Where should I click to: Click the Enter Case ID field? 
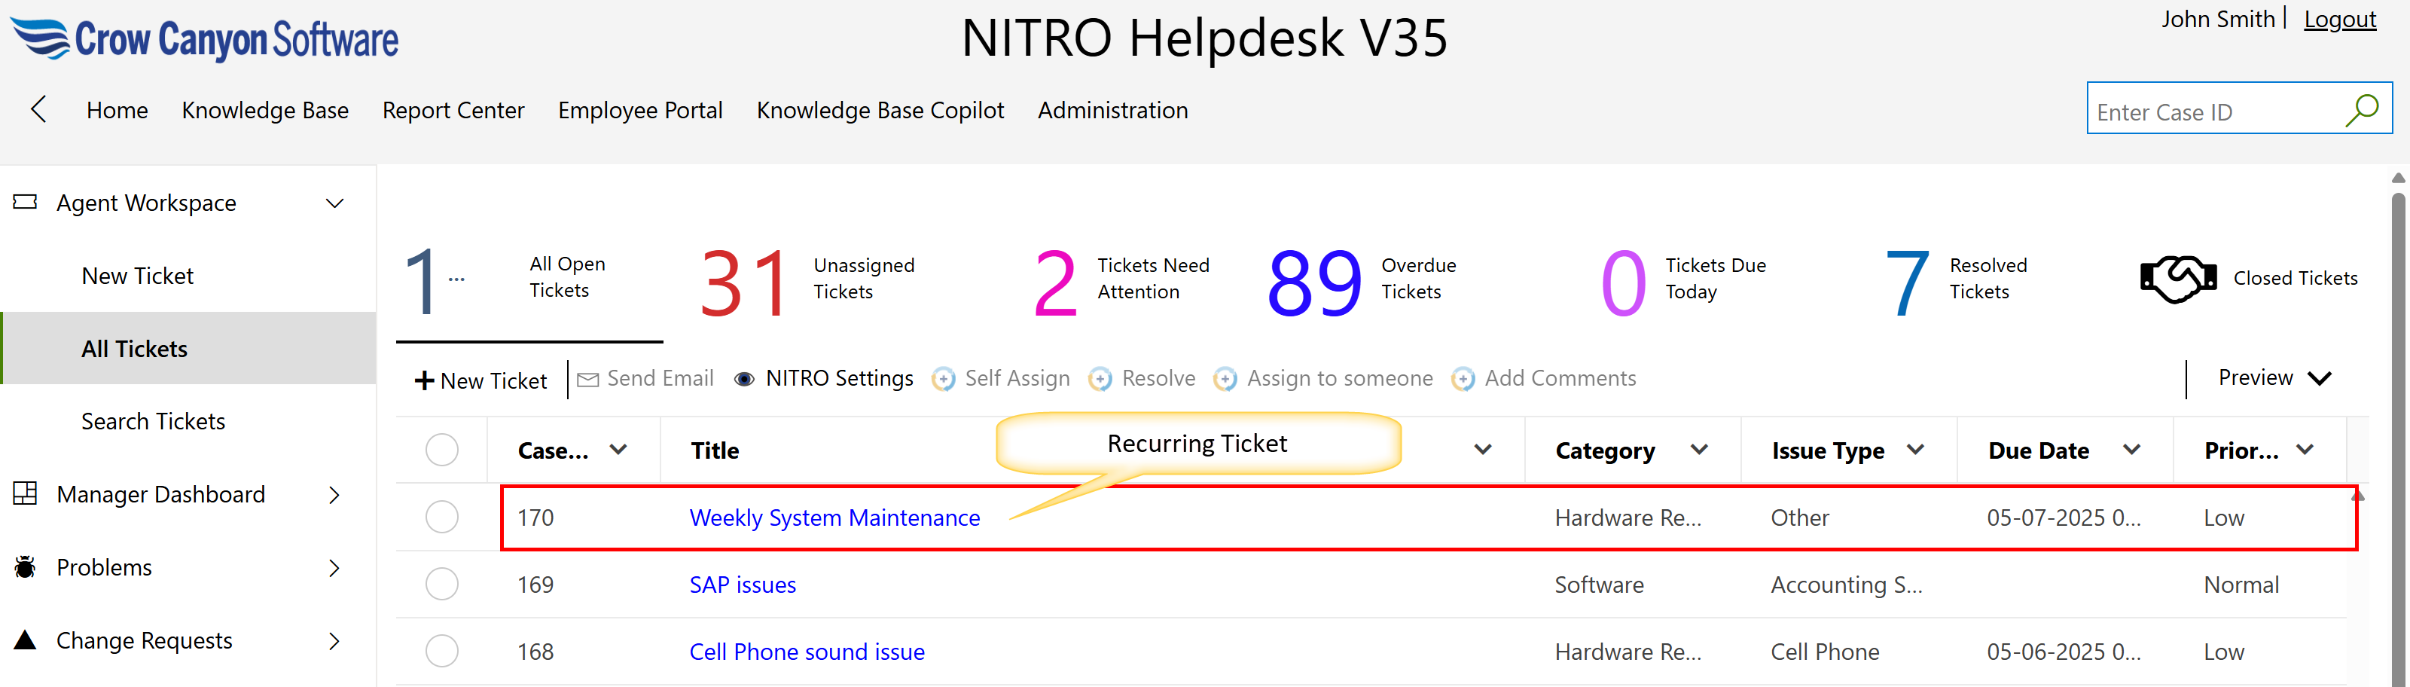click(2213, 112)
